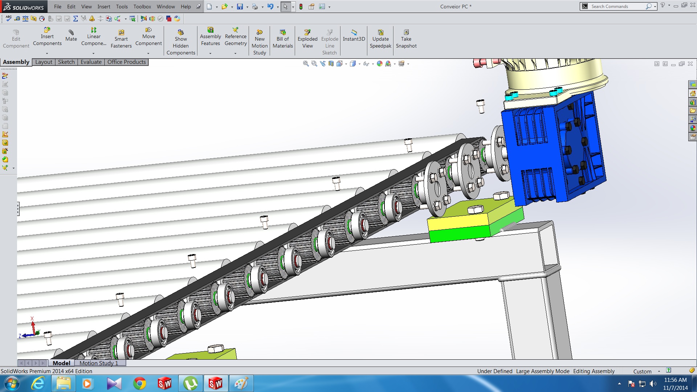This screenshot has width=697, height=392.
Task: Open Smart Fasteners tool
Action: pos(121,39)
